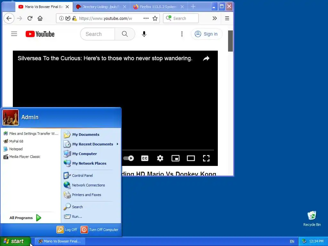Open video player settings gear
328x246 pixels.
[160, 158]
